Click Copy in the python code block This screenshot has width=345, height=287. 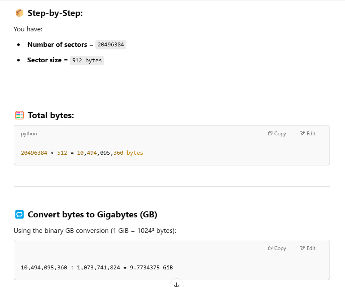click(x=277, y=134)
